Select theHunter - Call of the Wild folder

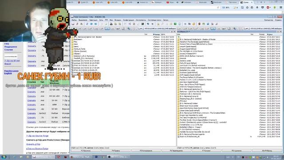(195, 92)
